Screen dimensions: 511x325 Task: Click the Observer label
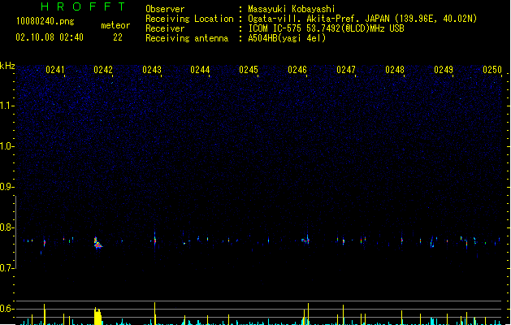click(165, 9)
